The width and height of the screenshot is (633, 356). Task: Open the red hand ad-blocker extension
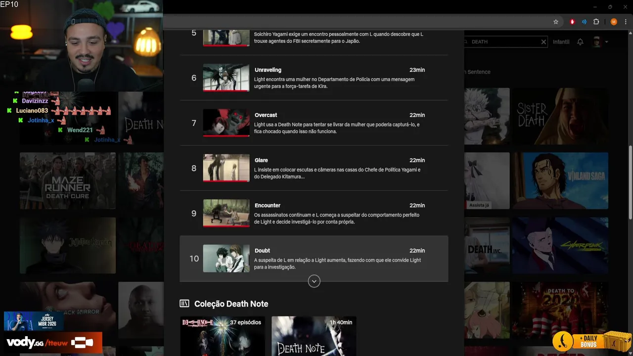[x=572, y=22]
